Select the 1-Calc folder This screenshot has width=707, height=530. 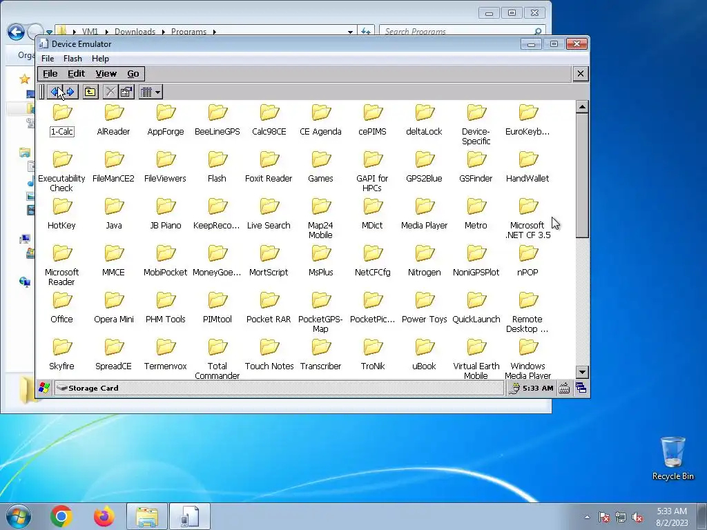pos(61,120)
